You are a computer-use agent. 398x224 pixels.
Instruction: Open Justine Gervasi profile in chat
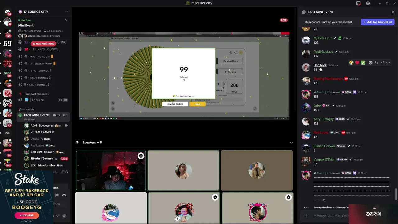pos(324,146)
